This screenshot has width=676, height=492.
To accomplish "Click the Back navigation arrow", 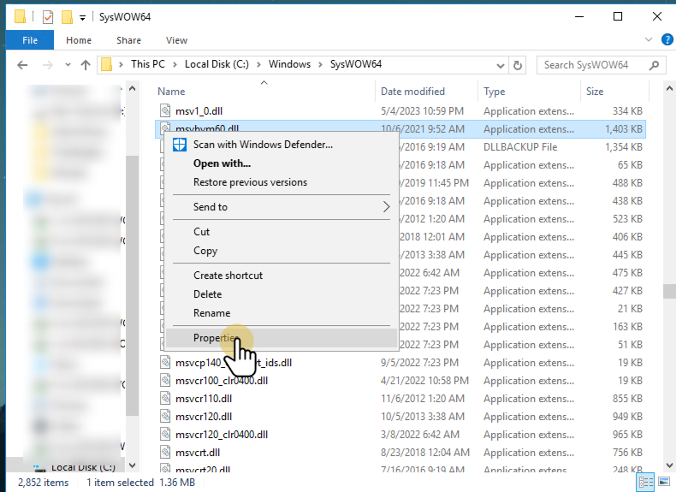I will tap(22, 65).
